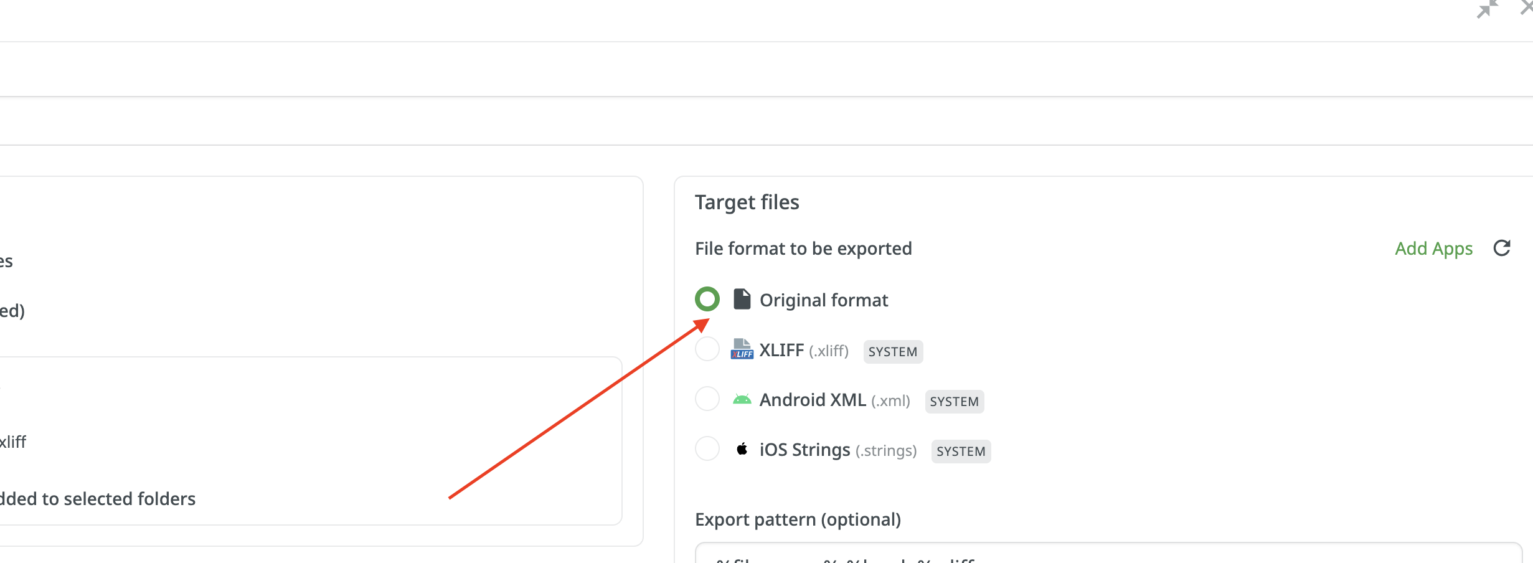Close the dialog with the X button
Image resolution: width=1533 pixels, height=563 pixels.
coord(1527,7)
